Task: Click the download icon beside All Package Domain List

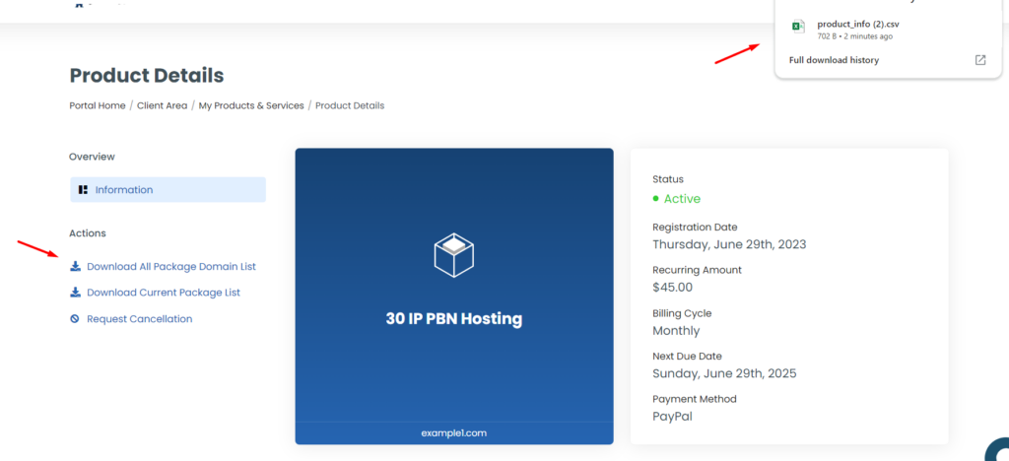Action: point(75,266)
